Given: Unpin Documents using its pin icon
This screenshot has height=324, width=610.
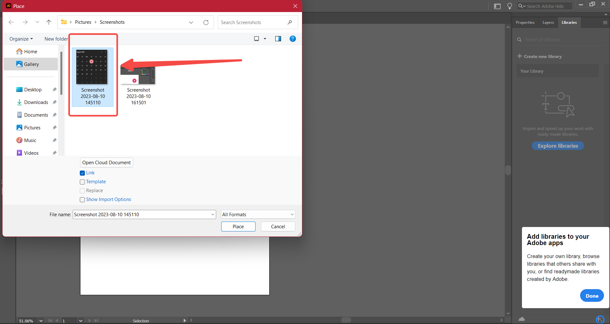Looking at the screenshot, I should 54,115.
